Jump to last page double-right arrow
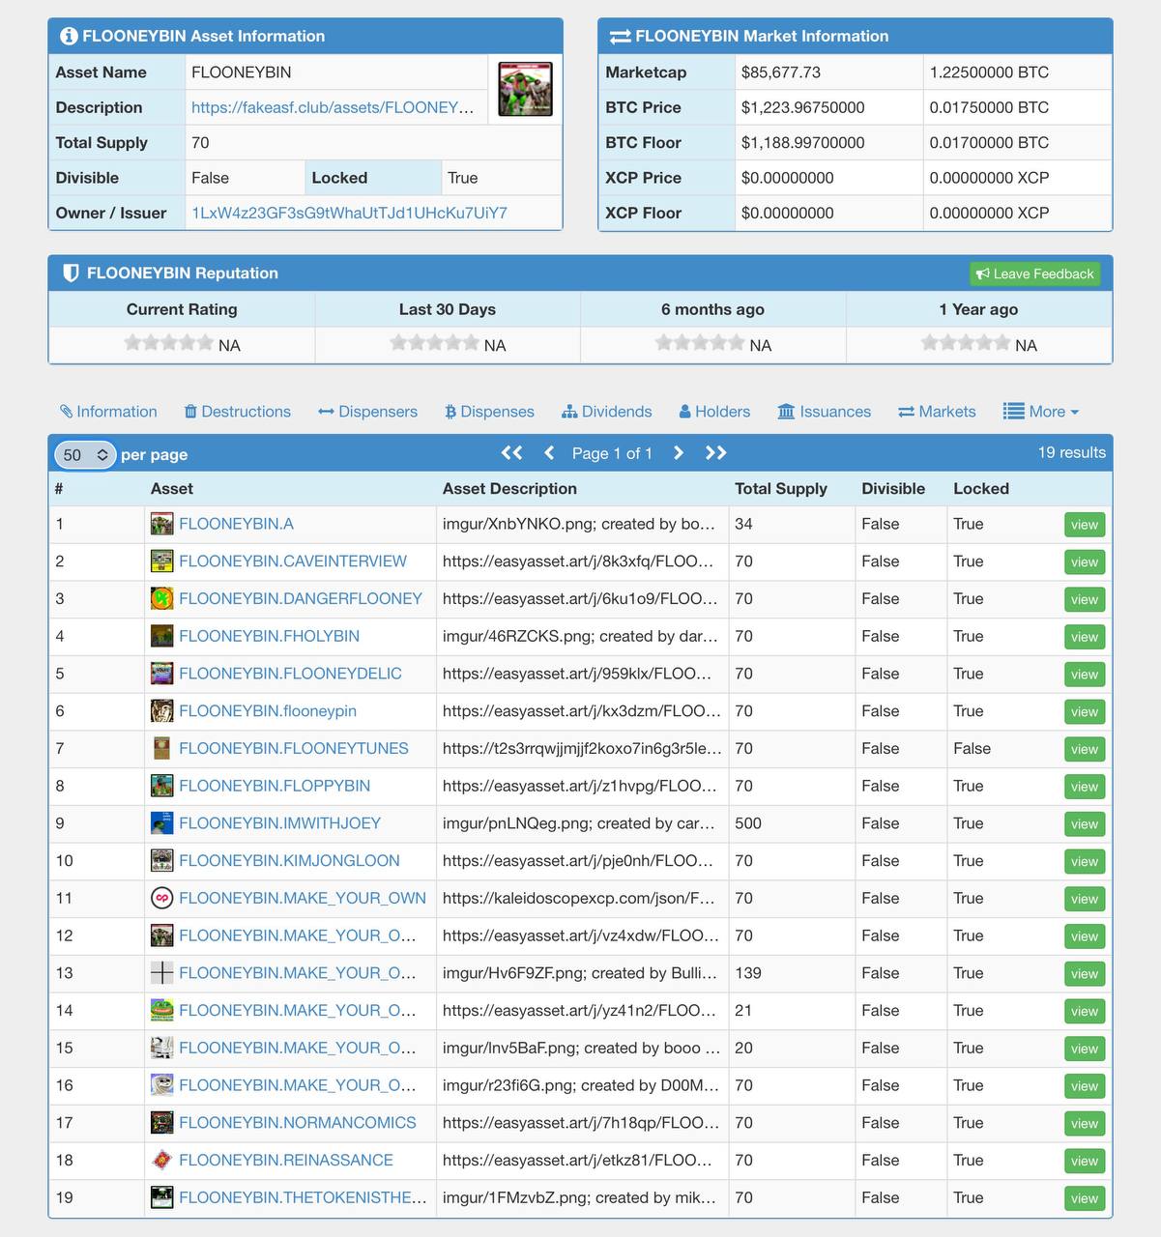 (715, 452)
